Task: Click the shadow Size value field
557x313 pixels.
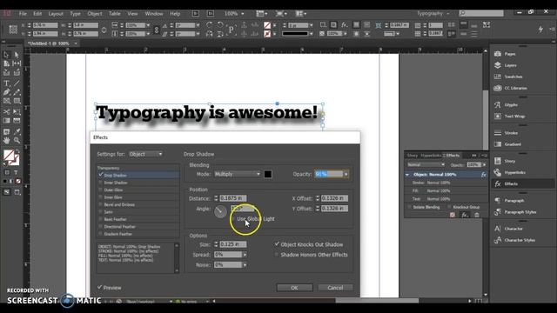Action: pos(233,244)
